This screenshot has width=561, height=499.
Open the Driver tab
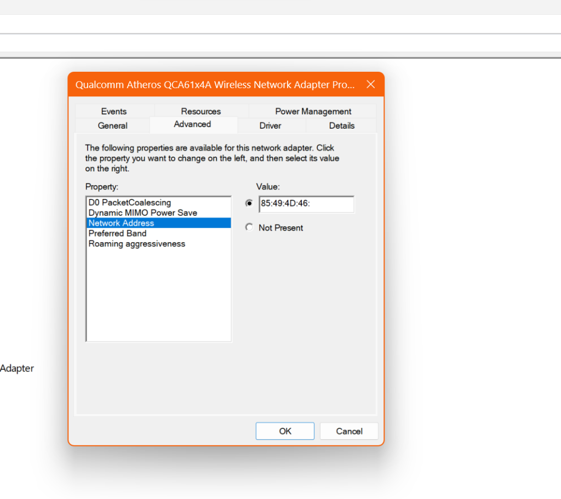pos(271,125)
